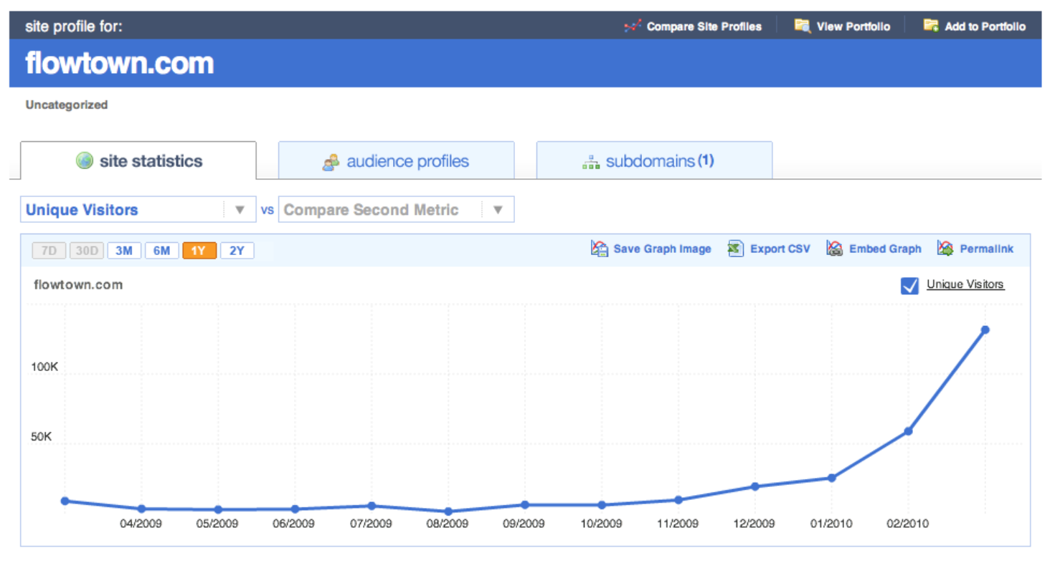Switch to the audience profiles tab
The height and width of the screenshot is (563, 1050).
(x=396, y=160)
